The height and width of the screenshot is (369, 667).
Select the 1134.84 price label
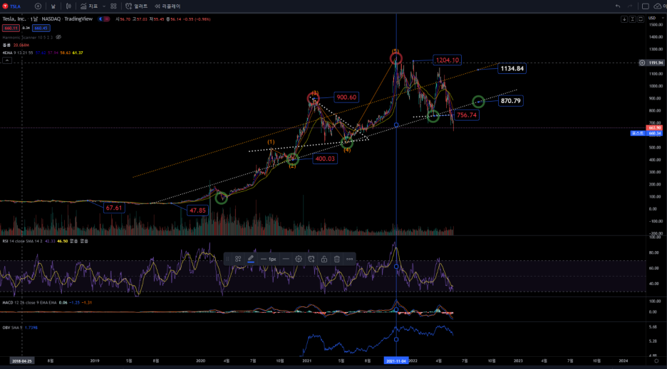[512, 68]
